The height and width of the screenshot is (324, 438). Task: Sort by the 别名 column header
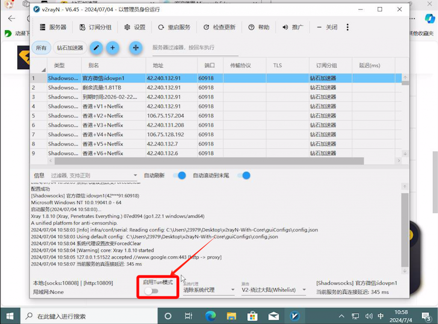113,65
